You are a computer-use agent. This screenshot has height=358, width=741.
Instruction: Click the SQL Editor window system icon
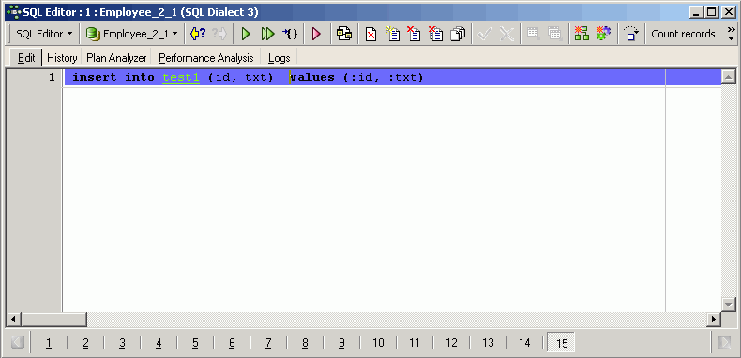(x=14, y=12)
